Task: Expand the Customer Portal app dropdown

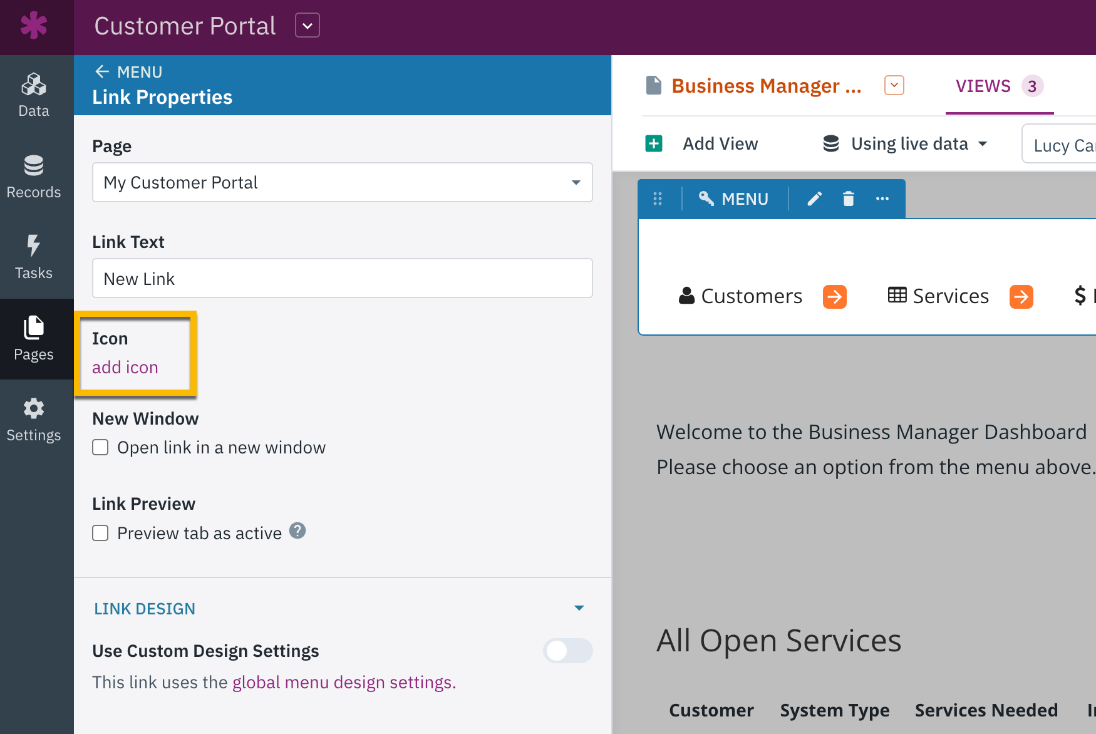Action: tap(308, 26)
